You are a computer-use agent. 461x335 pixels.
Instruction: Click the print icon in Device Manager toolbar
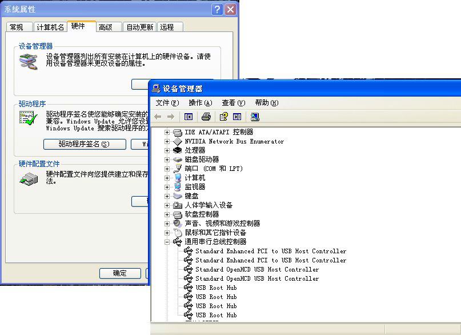(206, 117)
